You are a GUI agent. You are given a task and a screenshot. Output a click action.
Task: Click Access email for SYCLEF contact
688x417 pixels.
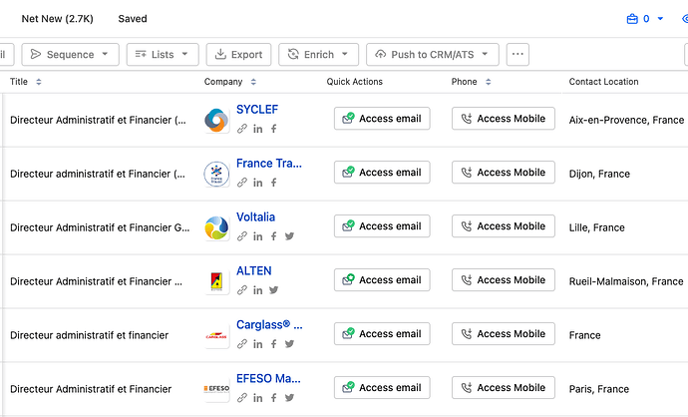point(382,119)
